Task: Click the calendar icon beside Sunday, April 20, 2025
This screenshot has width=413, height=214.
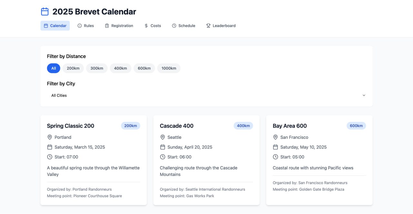Action: 163,147
